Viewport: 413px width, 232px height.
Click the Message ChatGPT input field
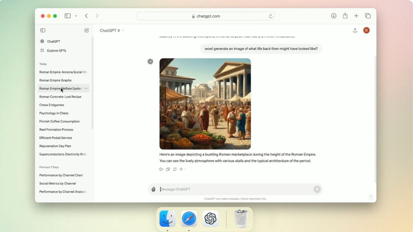[x=236, y=189]
